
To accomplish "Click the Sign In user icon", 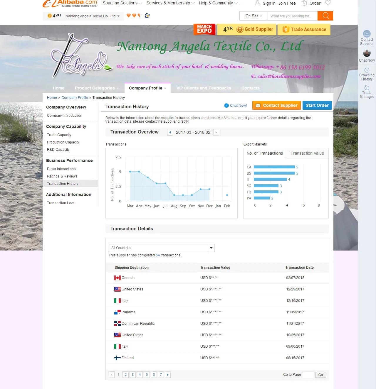I will (258, 3).
